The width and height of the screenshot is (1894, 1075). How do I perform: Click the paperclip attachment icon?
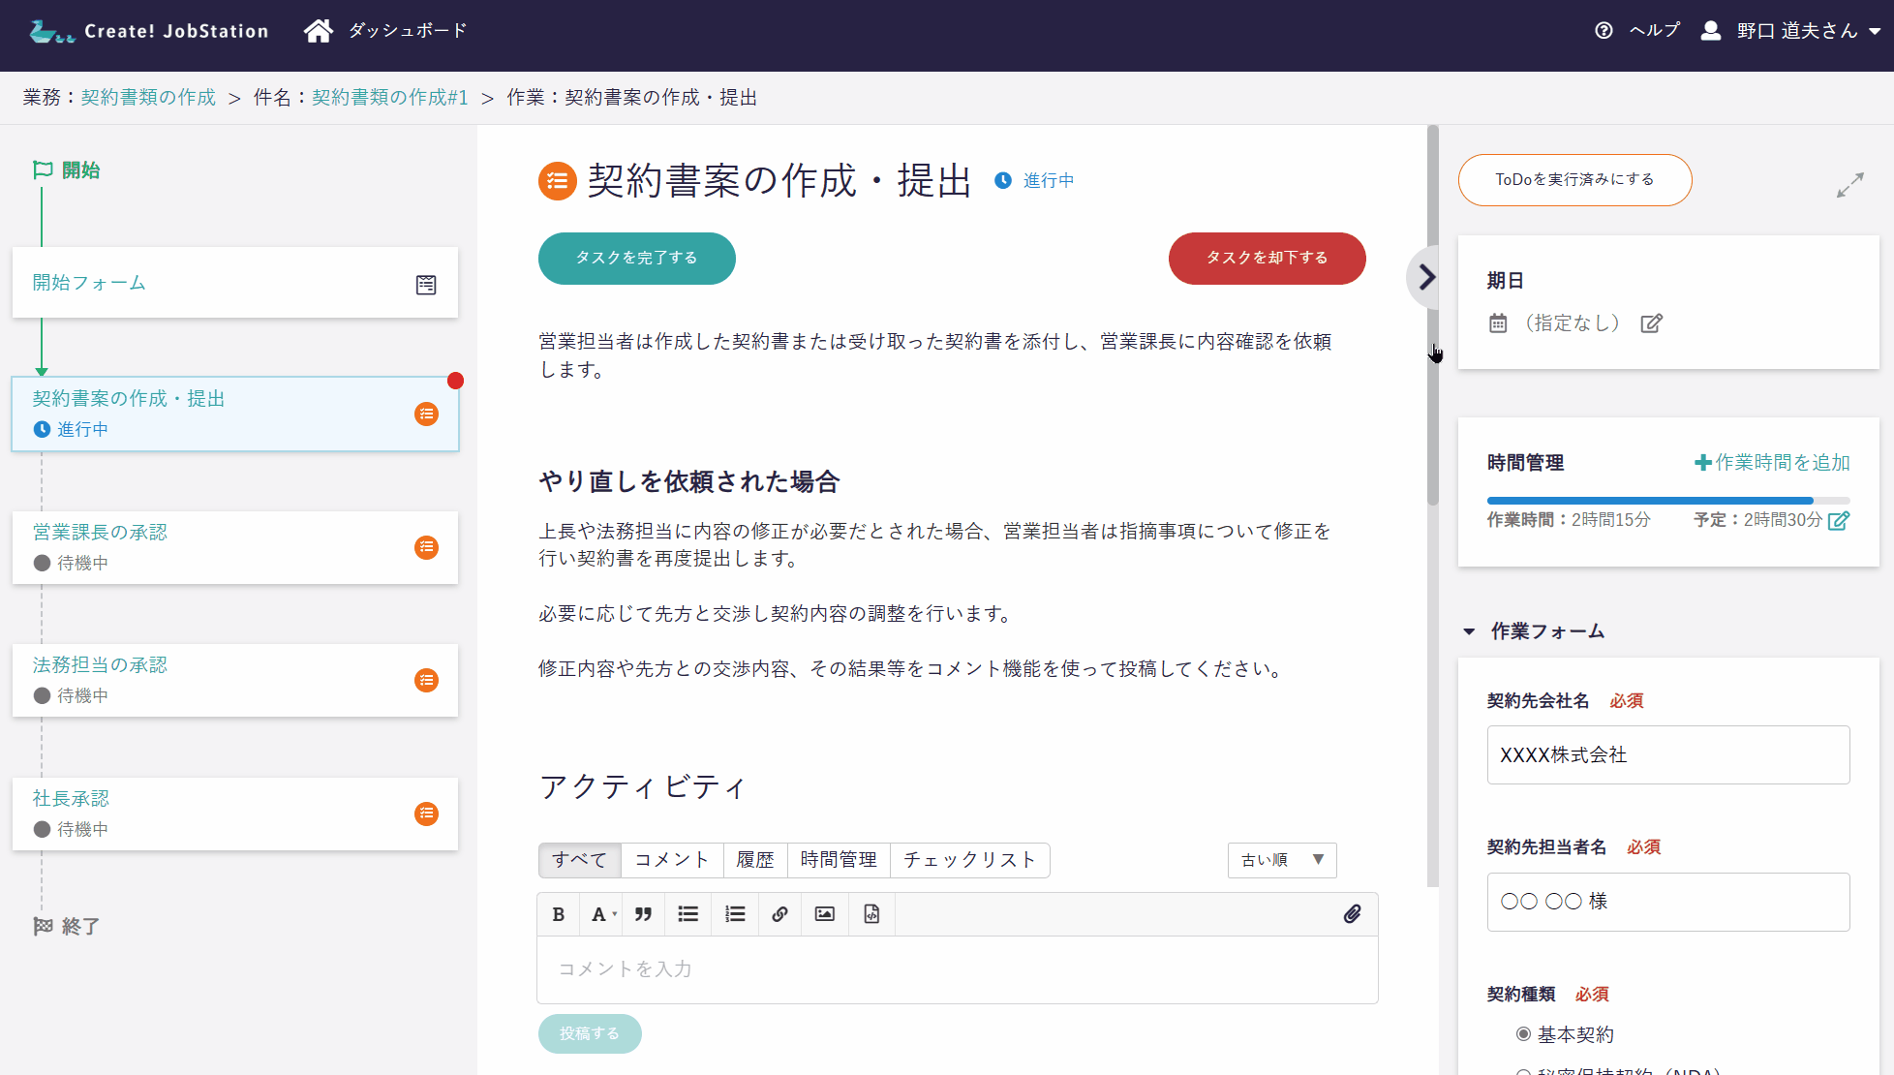click(1353, 914)
